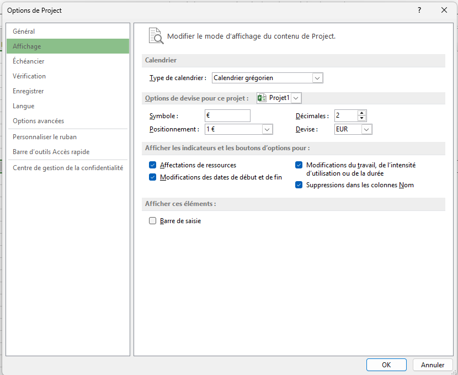Viewport: 458px width, 375px height.
Task: Enable the Barre de saisie option
Action: [x=152, y=220]
